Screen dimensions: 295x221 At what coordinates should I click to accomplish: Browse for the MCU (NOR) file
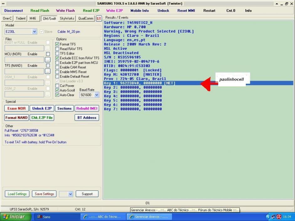point(48,60)
